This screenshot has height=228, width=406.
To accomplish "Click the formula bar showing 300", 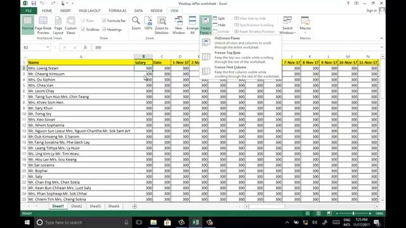I will 235,47.
